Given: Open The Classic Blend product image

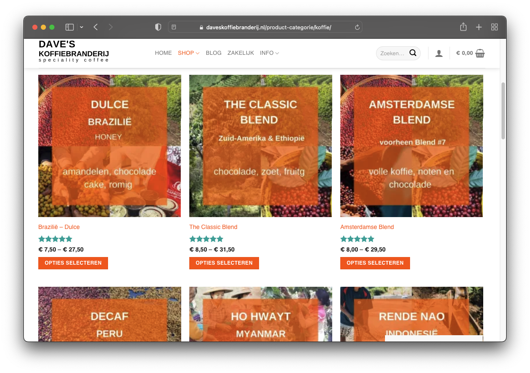Looking at the screenshot, I should [x=261, y=146].
